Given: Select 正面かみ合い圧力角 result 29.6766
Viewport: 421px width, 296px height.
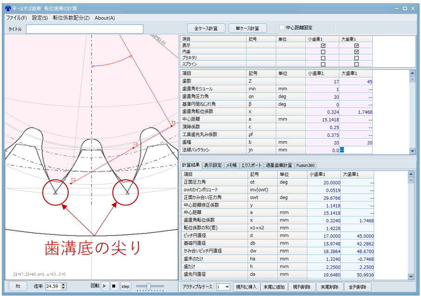Looking at the screenshot, I should click(x=324, y=198).
